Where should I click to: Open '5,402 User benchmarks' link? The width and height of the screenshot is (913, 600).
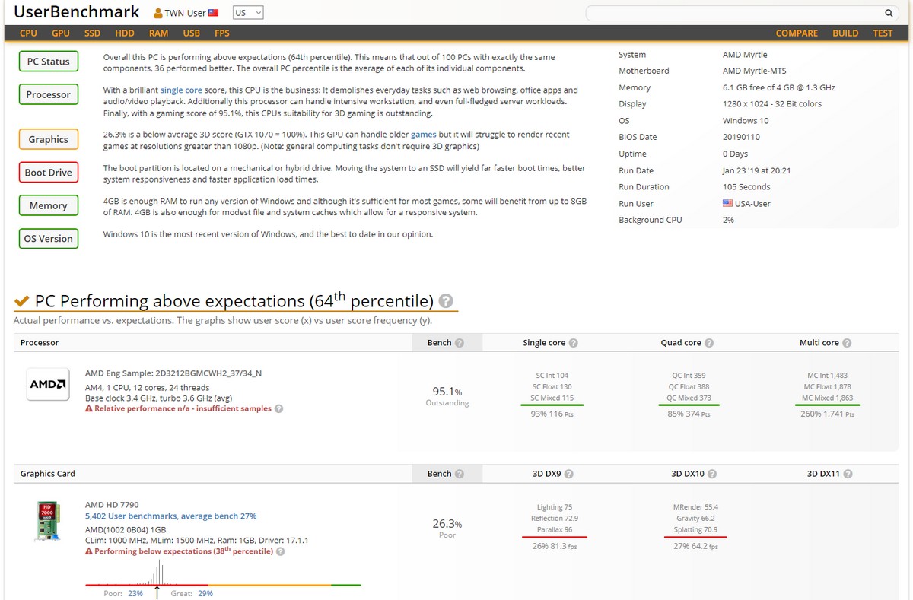170,516
